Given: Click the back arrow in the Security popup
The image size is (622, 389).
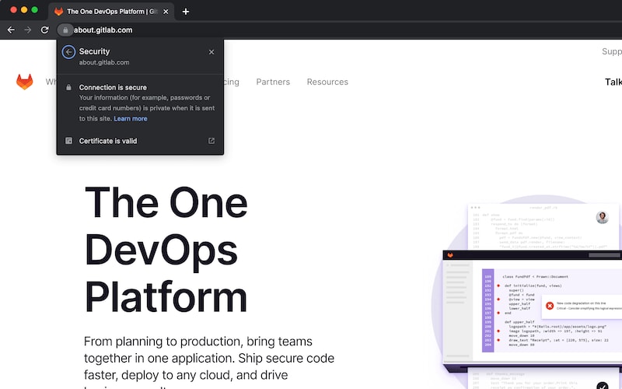Looking at the screenshot, I should point(68,52).
